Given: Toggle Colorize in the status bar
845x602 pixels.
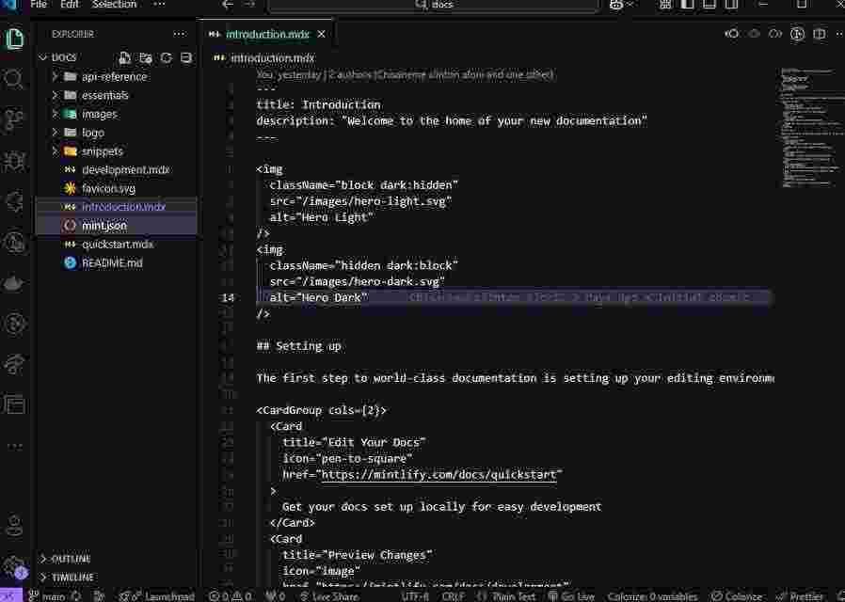Looking at the screenshot, I should [x=736, y=596].
